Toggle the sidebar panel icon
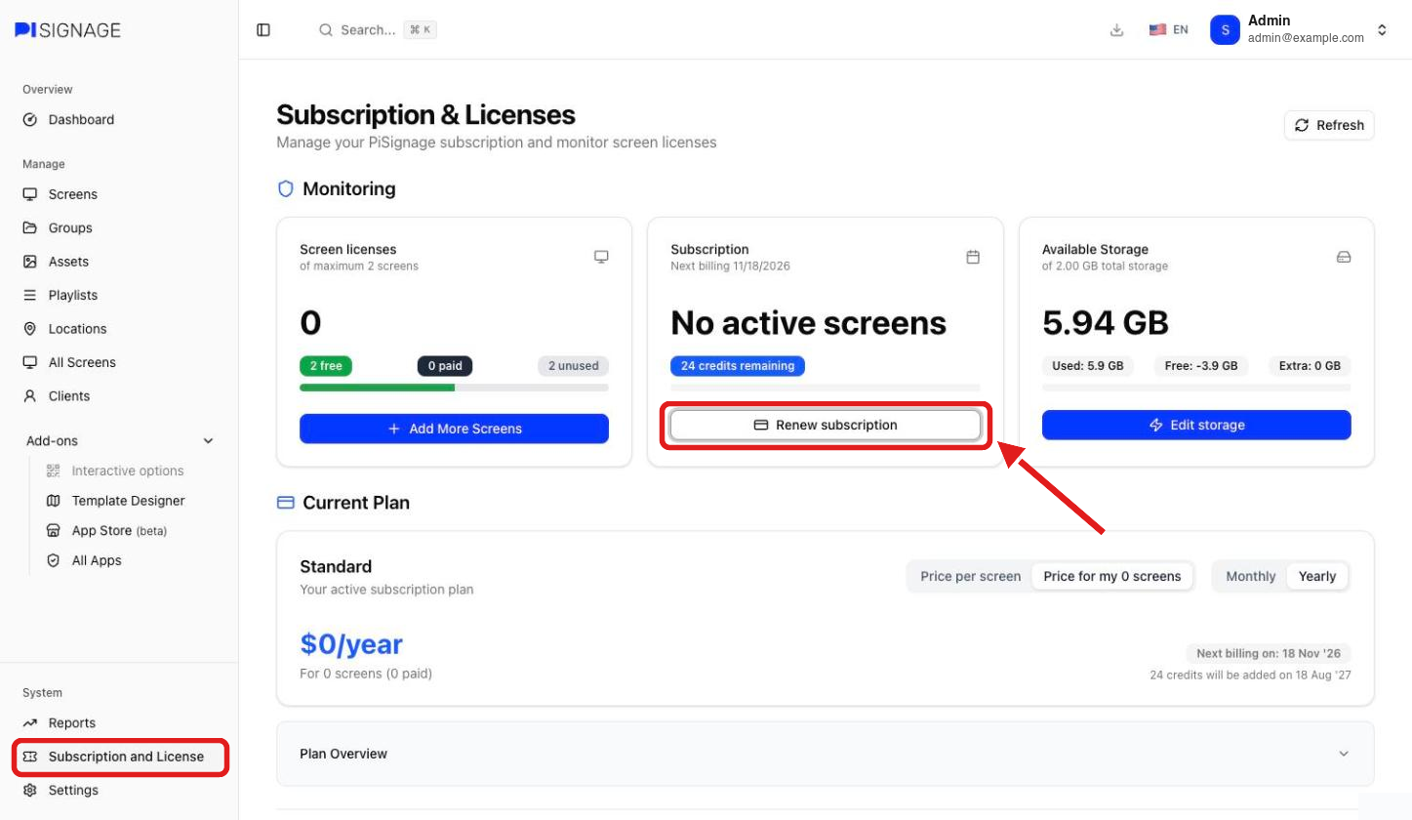The width and height of the screenshot is (1412, 820). point(263,30)
